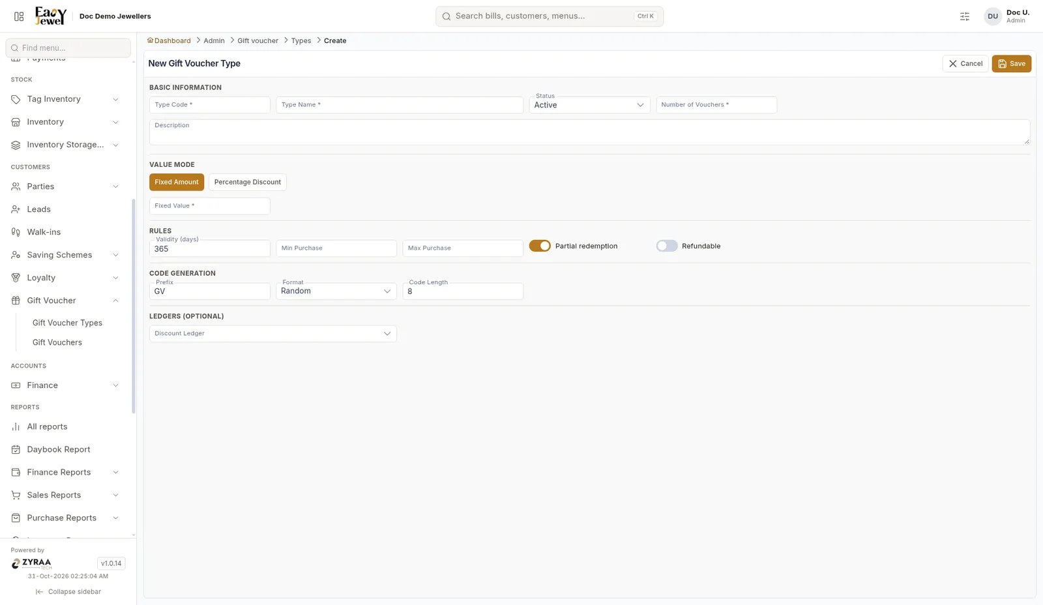
Task: Open the settings sliders icon in header
Action: pyautogui.click(x=965, y=16)
